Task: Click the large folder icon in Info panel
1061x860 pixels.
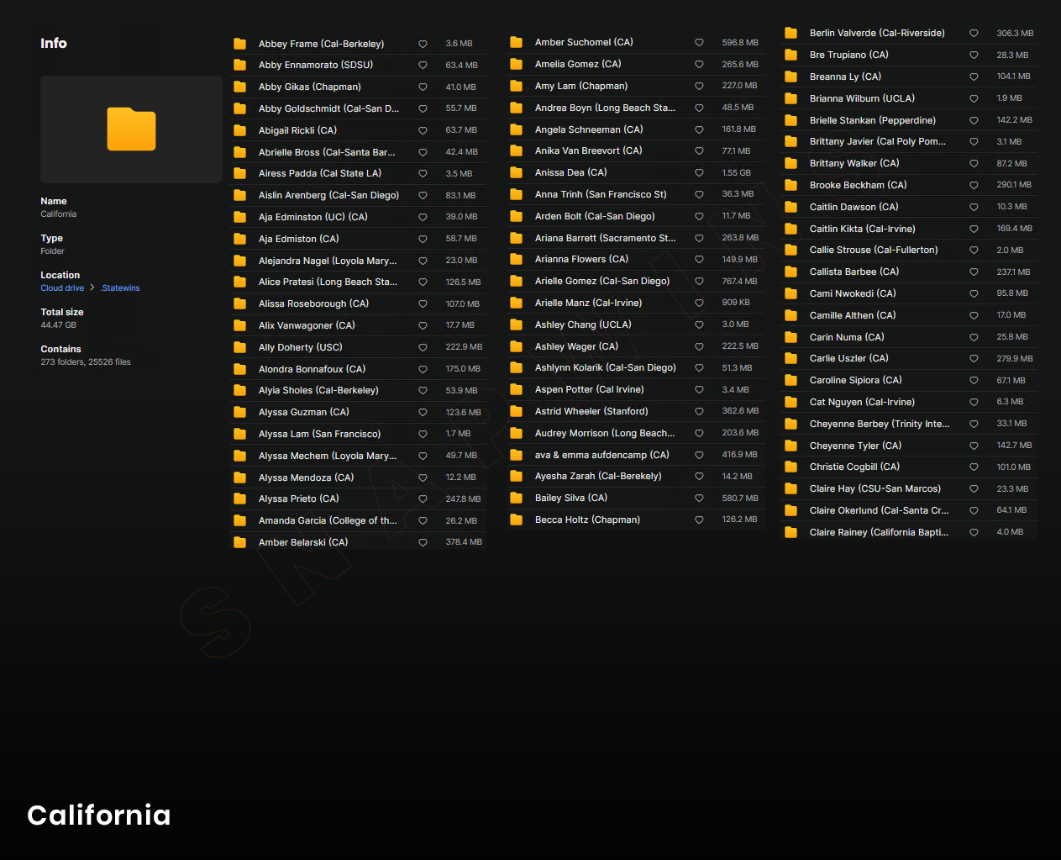Action: tap(131, 129)
